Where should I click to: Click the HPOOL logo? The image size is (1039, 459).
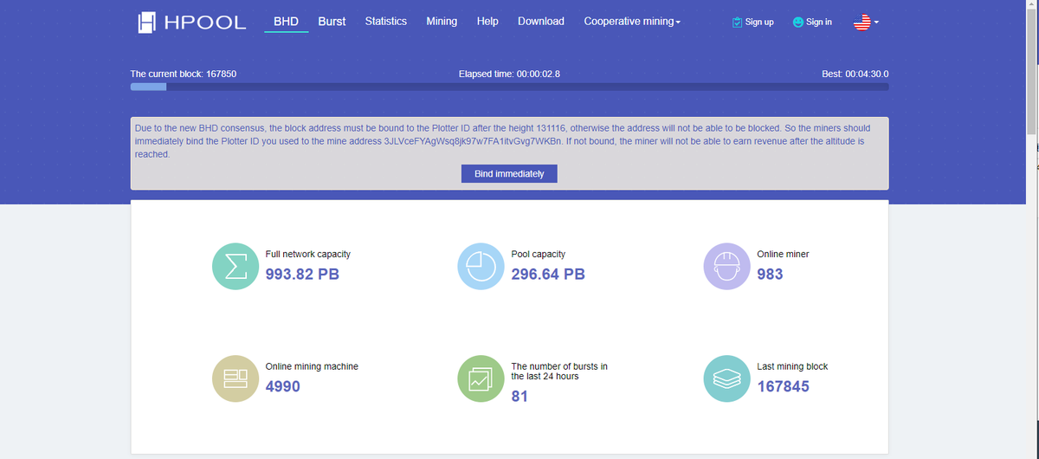(x=192, y=23)
